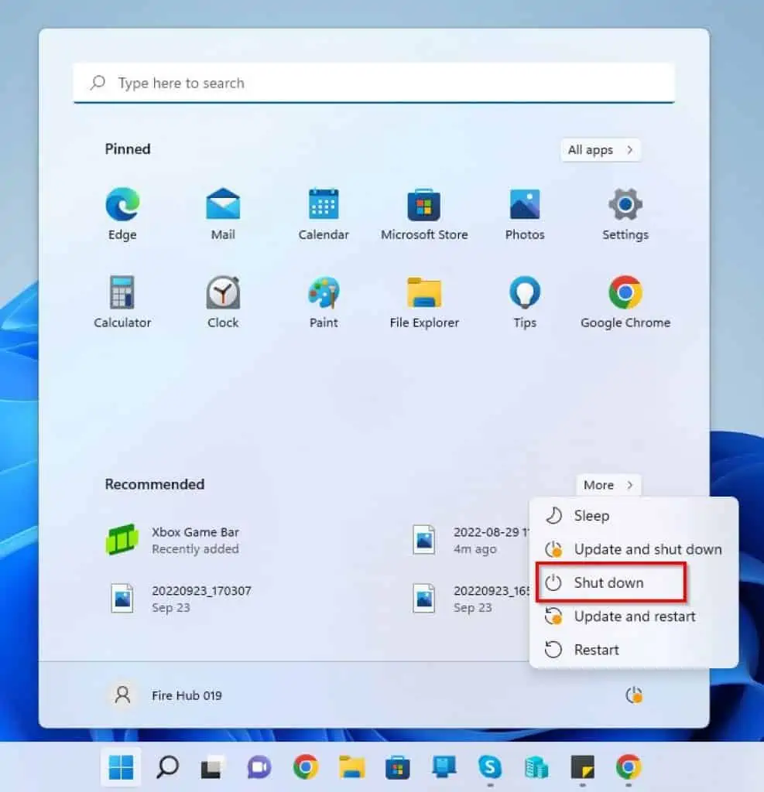Expand More recommended items
The width and height of the screenshot is (764, 792).
point(608,485)
